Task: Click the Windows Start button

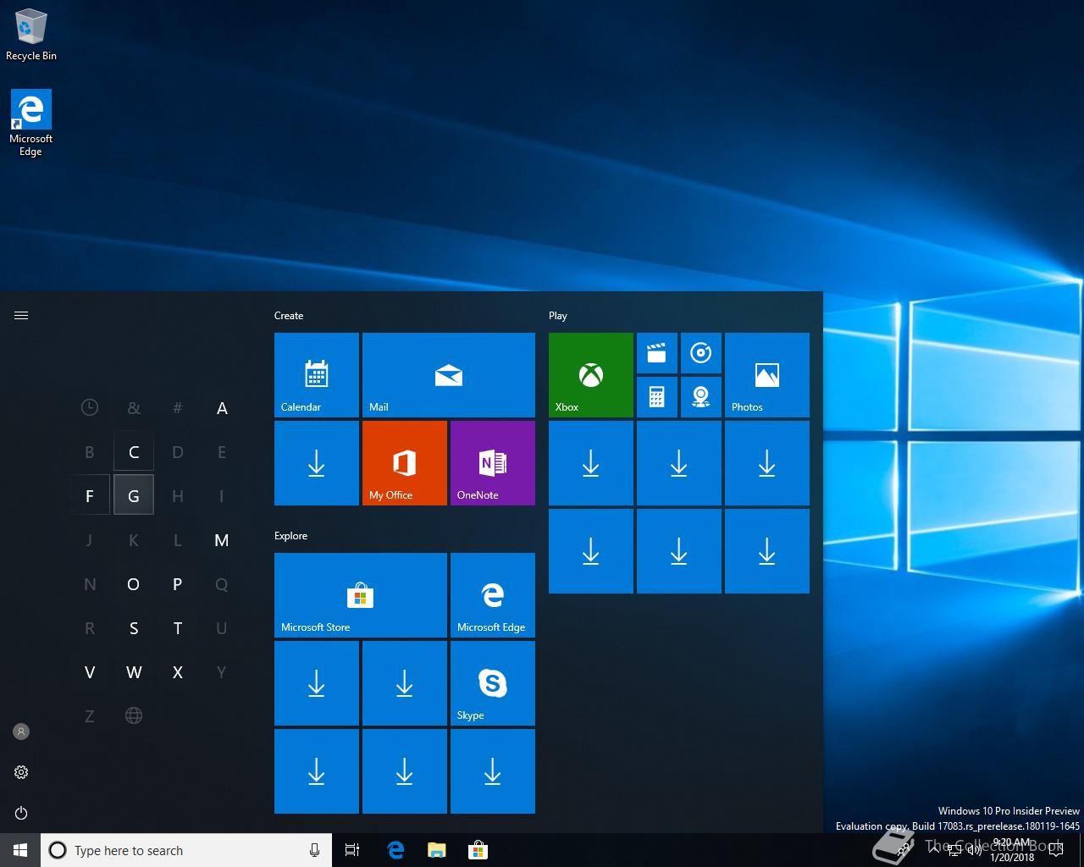Action: click(20, 850)
